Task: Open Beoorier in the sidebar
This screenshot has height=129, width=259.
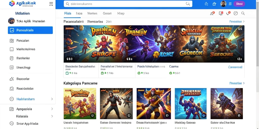Action: [x=19, y=79]
